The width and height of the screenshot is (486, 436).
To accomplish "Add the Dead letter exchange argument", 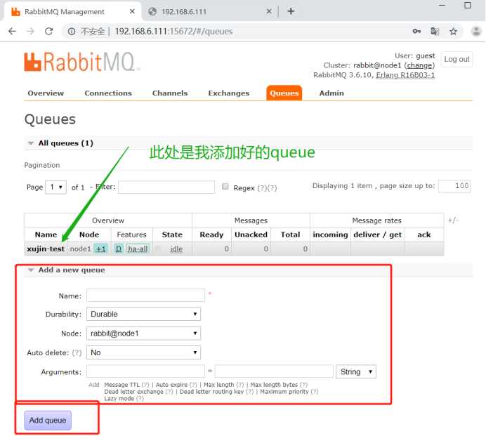I will [x=133, y=392].
